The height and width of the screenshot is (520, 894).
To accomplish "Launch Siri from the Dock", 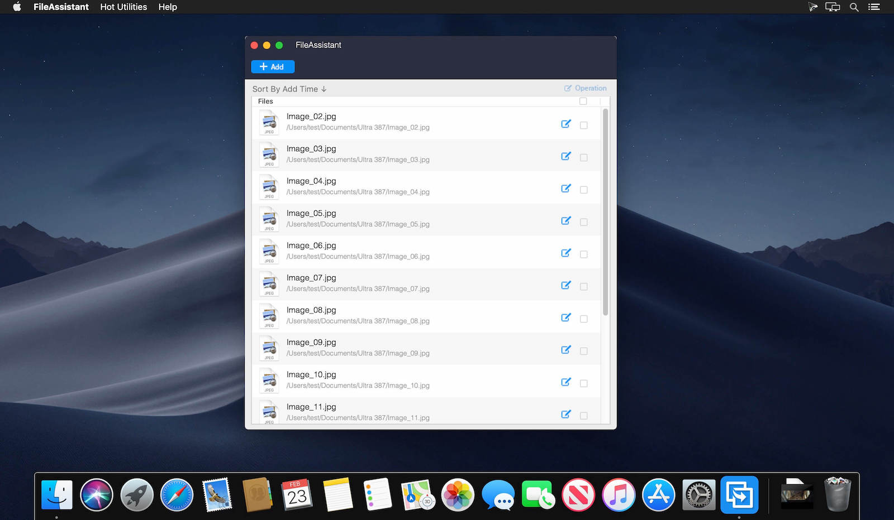I will pyautogui.click(x=97, y=495).
